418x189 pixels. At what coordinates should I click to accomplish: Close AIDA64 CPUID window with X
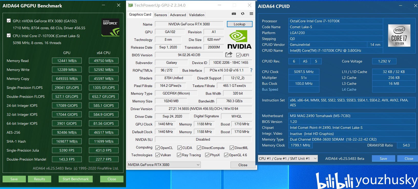[x=415, y=6]
